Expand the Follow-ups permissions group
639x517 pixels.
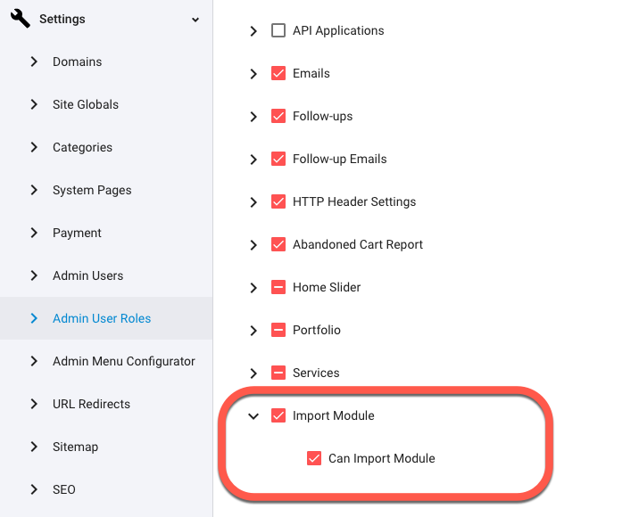(253, 117)
